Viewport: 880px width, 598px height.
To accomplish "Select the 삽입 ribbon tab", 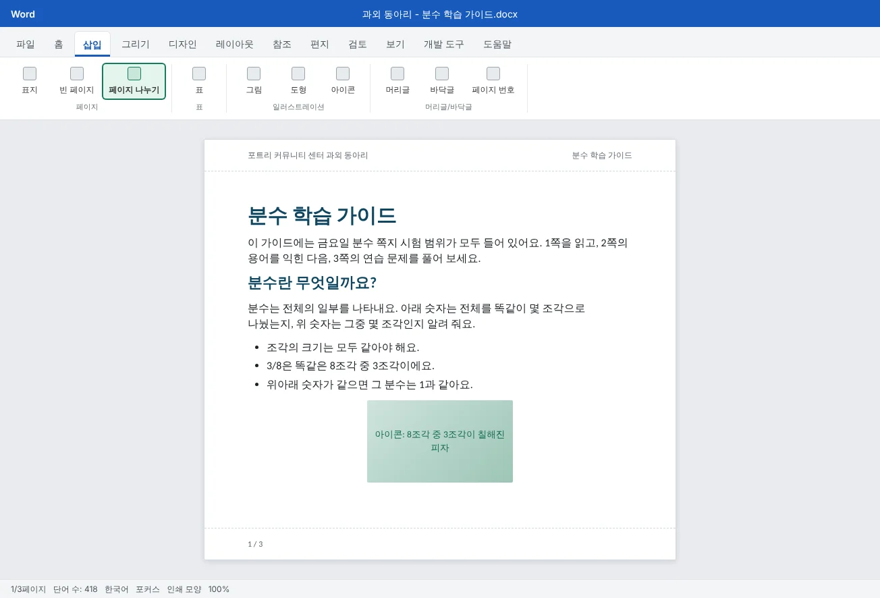I will point(92,45).
